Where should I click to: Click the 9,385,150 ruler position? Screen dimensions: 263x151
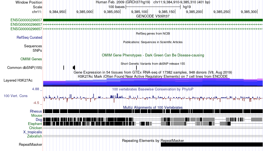[167, 12]
